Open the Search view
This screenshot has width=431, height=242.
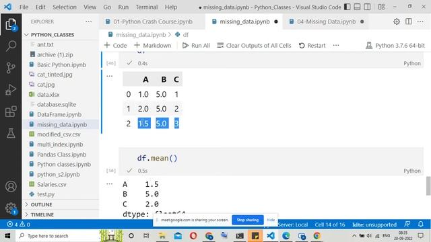point(11,46)
